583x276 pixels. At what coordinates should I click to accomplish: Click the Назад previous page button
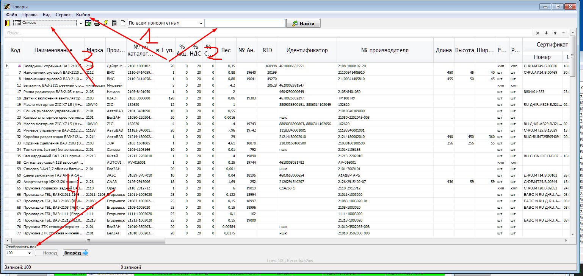[47, 253]
